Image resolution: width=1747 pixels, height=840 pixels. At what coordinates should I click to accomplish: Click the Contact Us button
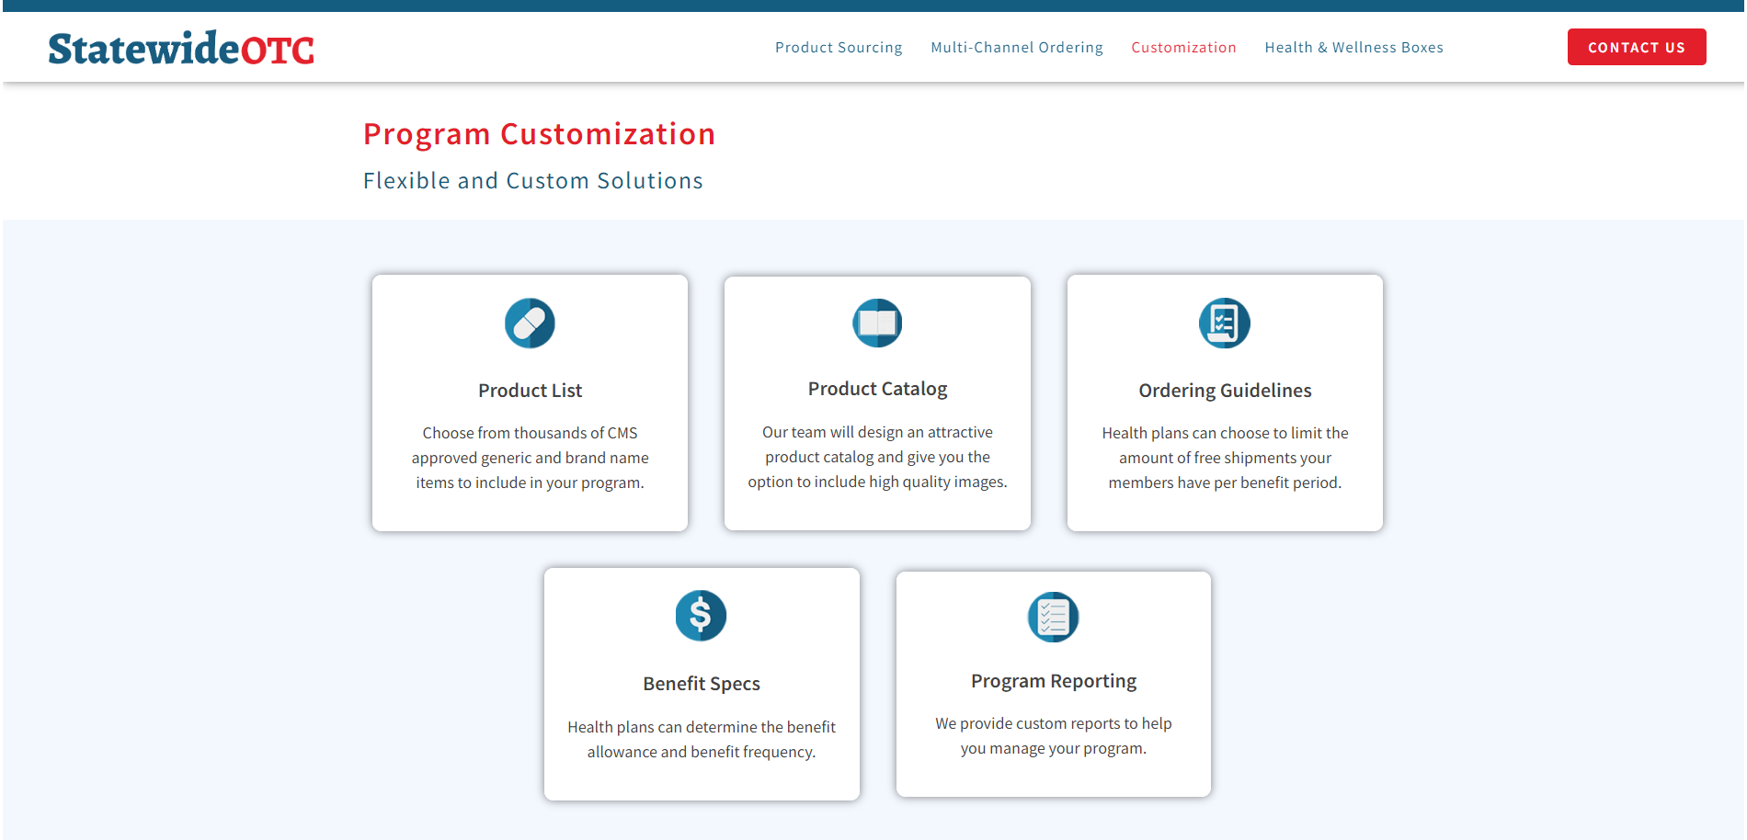click(1637, 47)
